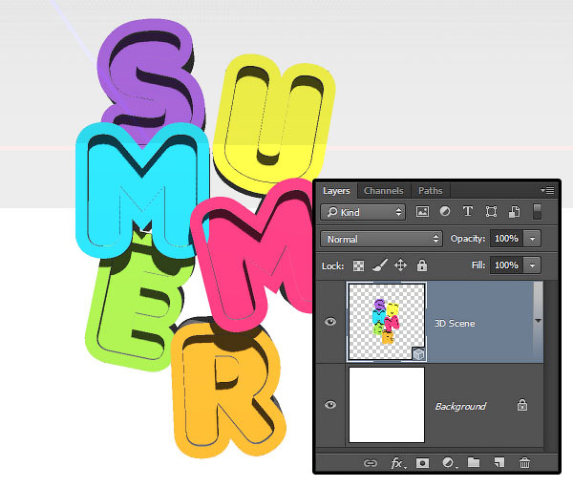This screenshot has width=573, height=487.
Task: Hide the 3D Scene layer
Action: point(330,322)
